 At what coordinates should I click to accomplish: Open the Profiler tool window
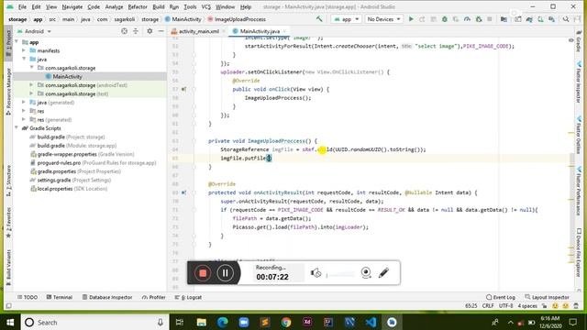click(154, 297)
